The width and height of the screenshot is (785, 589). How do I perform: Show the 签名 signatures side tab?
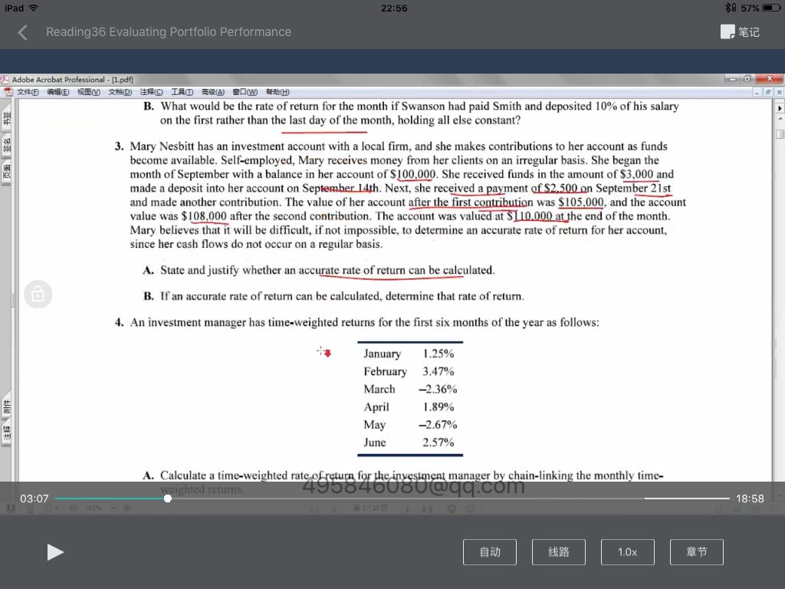click(6, 145)
